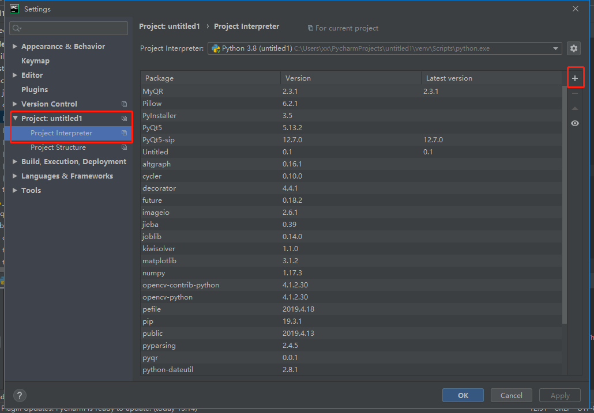This screenshot has width=594, height=413.
Task: Click the plus icon to install a package
Action: (574, 78)
